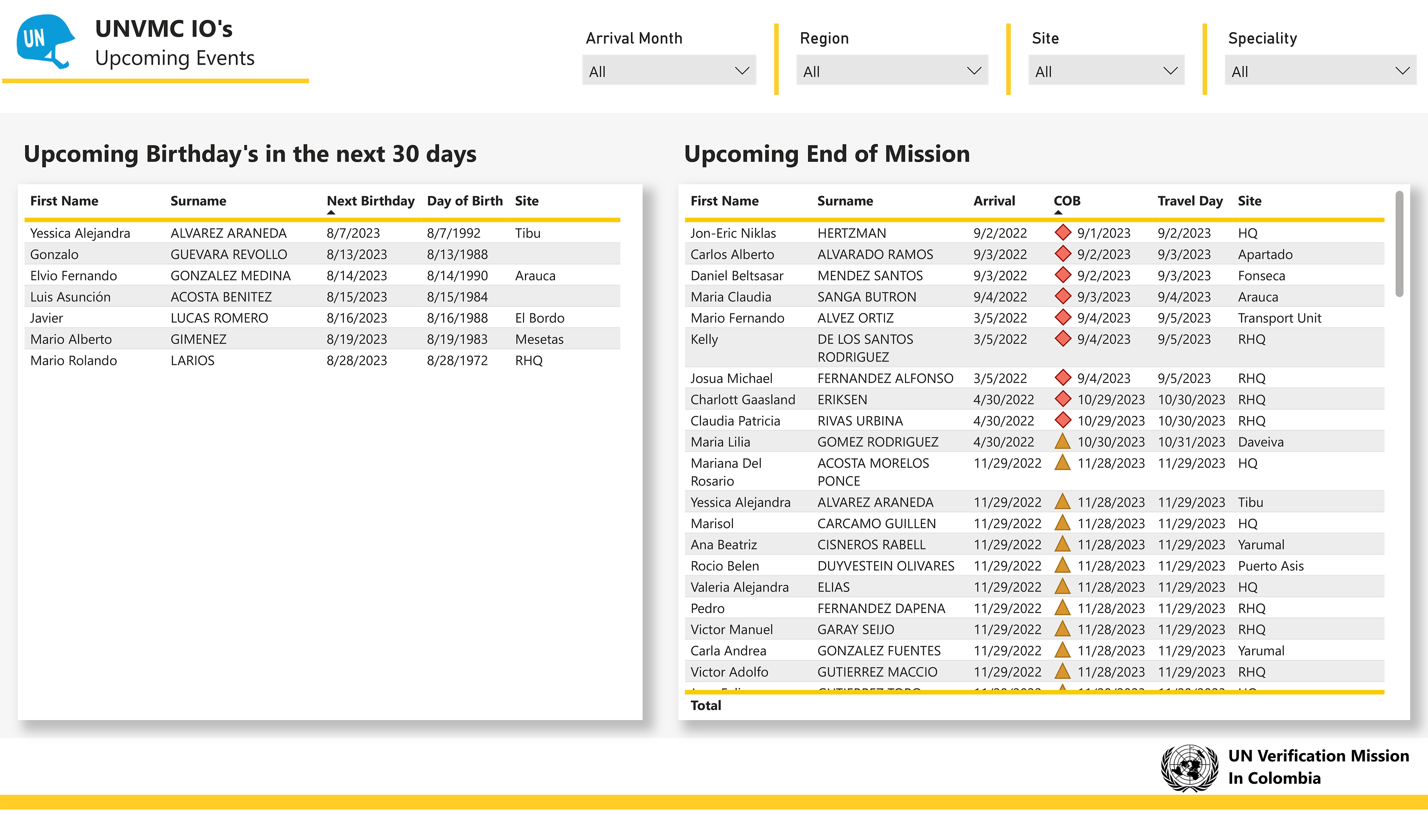Sort mission table by Travel Day header

click(1190, 201)
